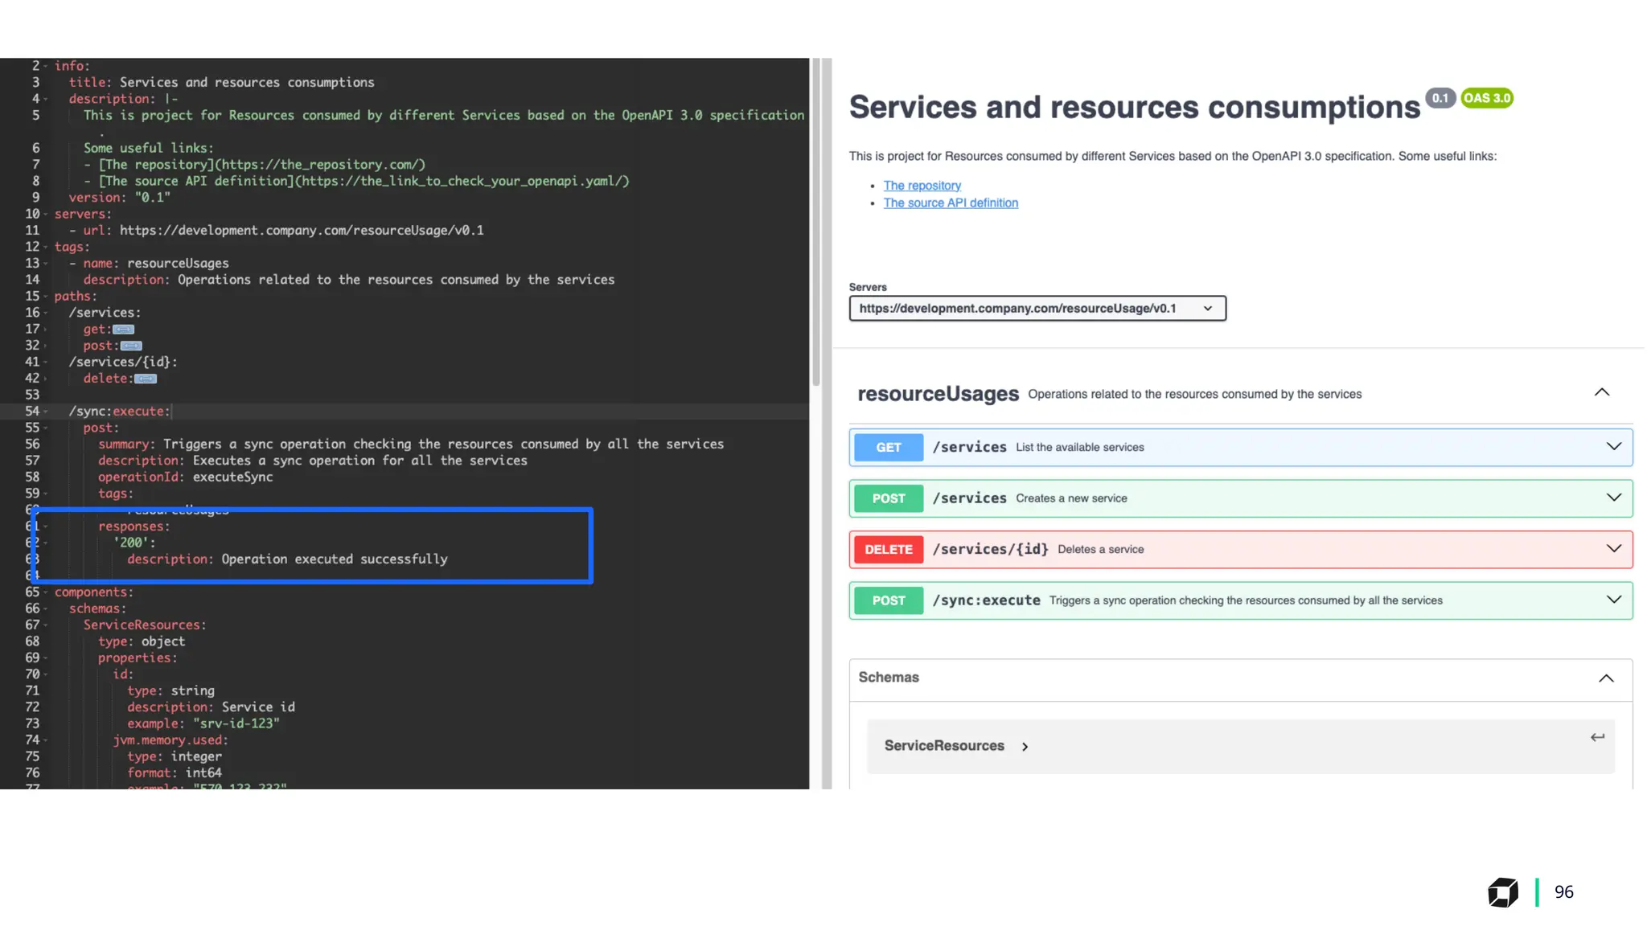Collapse the resourceUsages tag section

tap(1601, 393)
